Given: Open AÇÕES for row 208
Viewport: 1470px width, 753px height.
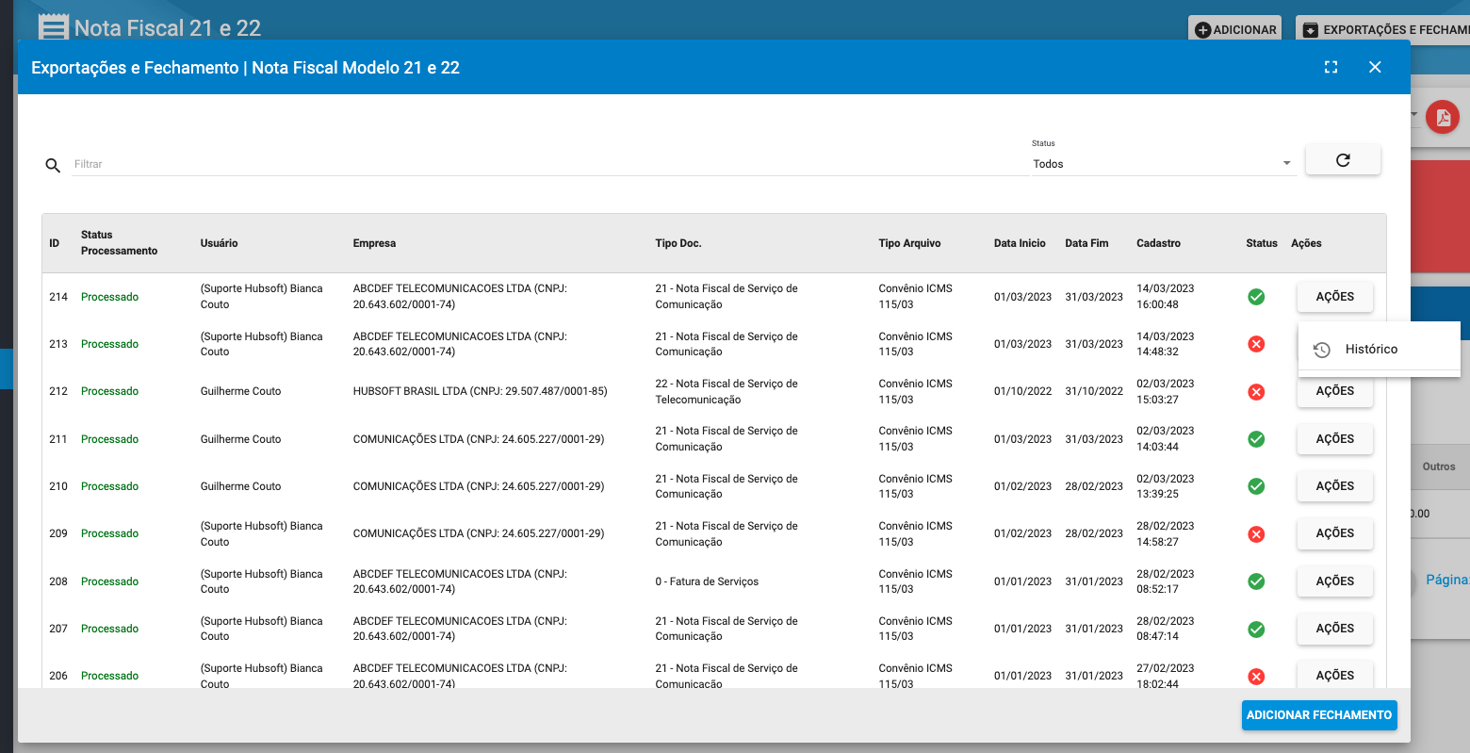Looking at the screenshot, I should 1334,581.
